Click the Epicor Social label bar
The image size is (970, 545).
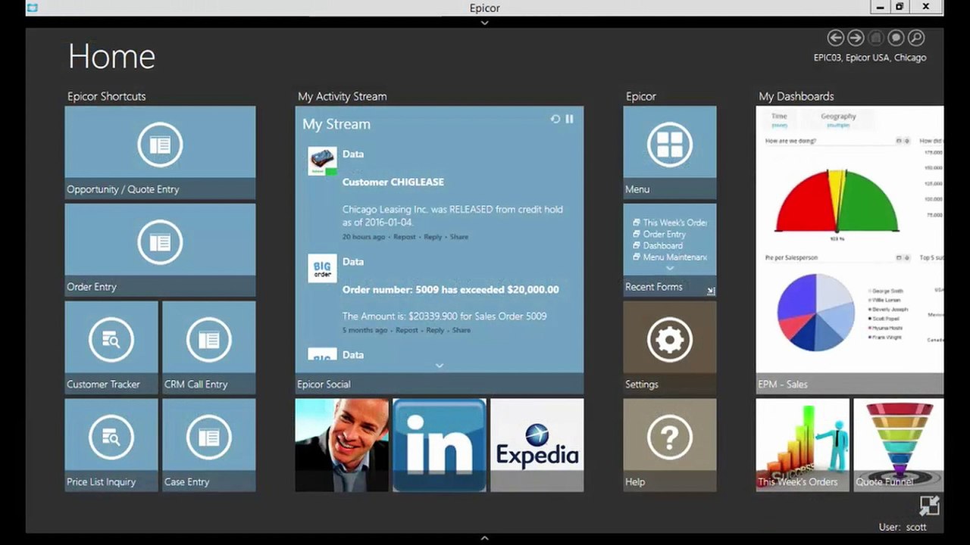tap(440, 384)
